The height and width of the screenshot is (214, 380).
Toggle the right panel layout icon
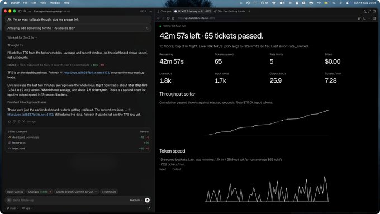click(x=374, y=11)
